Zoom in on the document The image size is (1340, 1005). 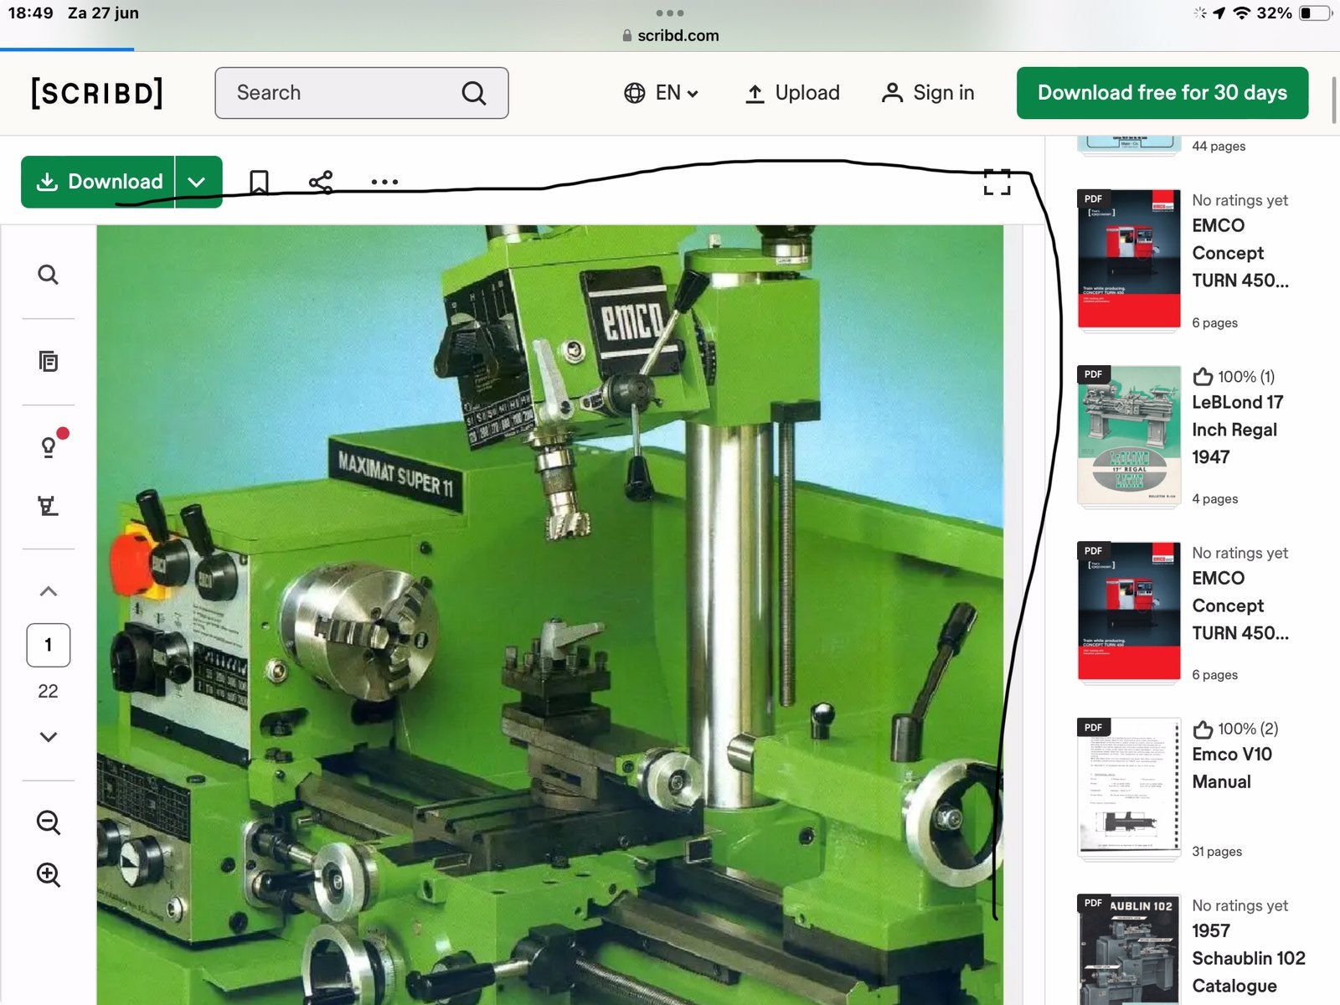49,875
